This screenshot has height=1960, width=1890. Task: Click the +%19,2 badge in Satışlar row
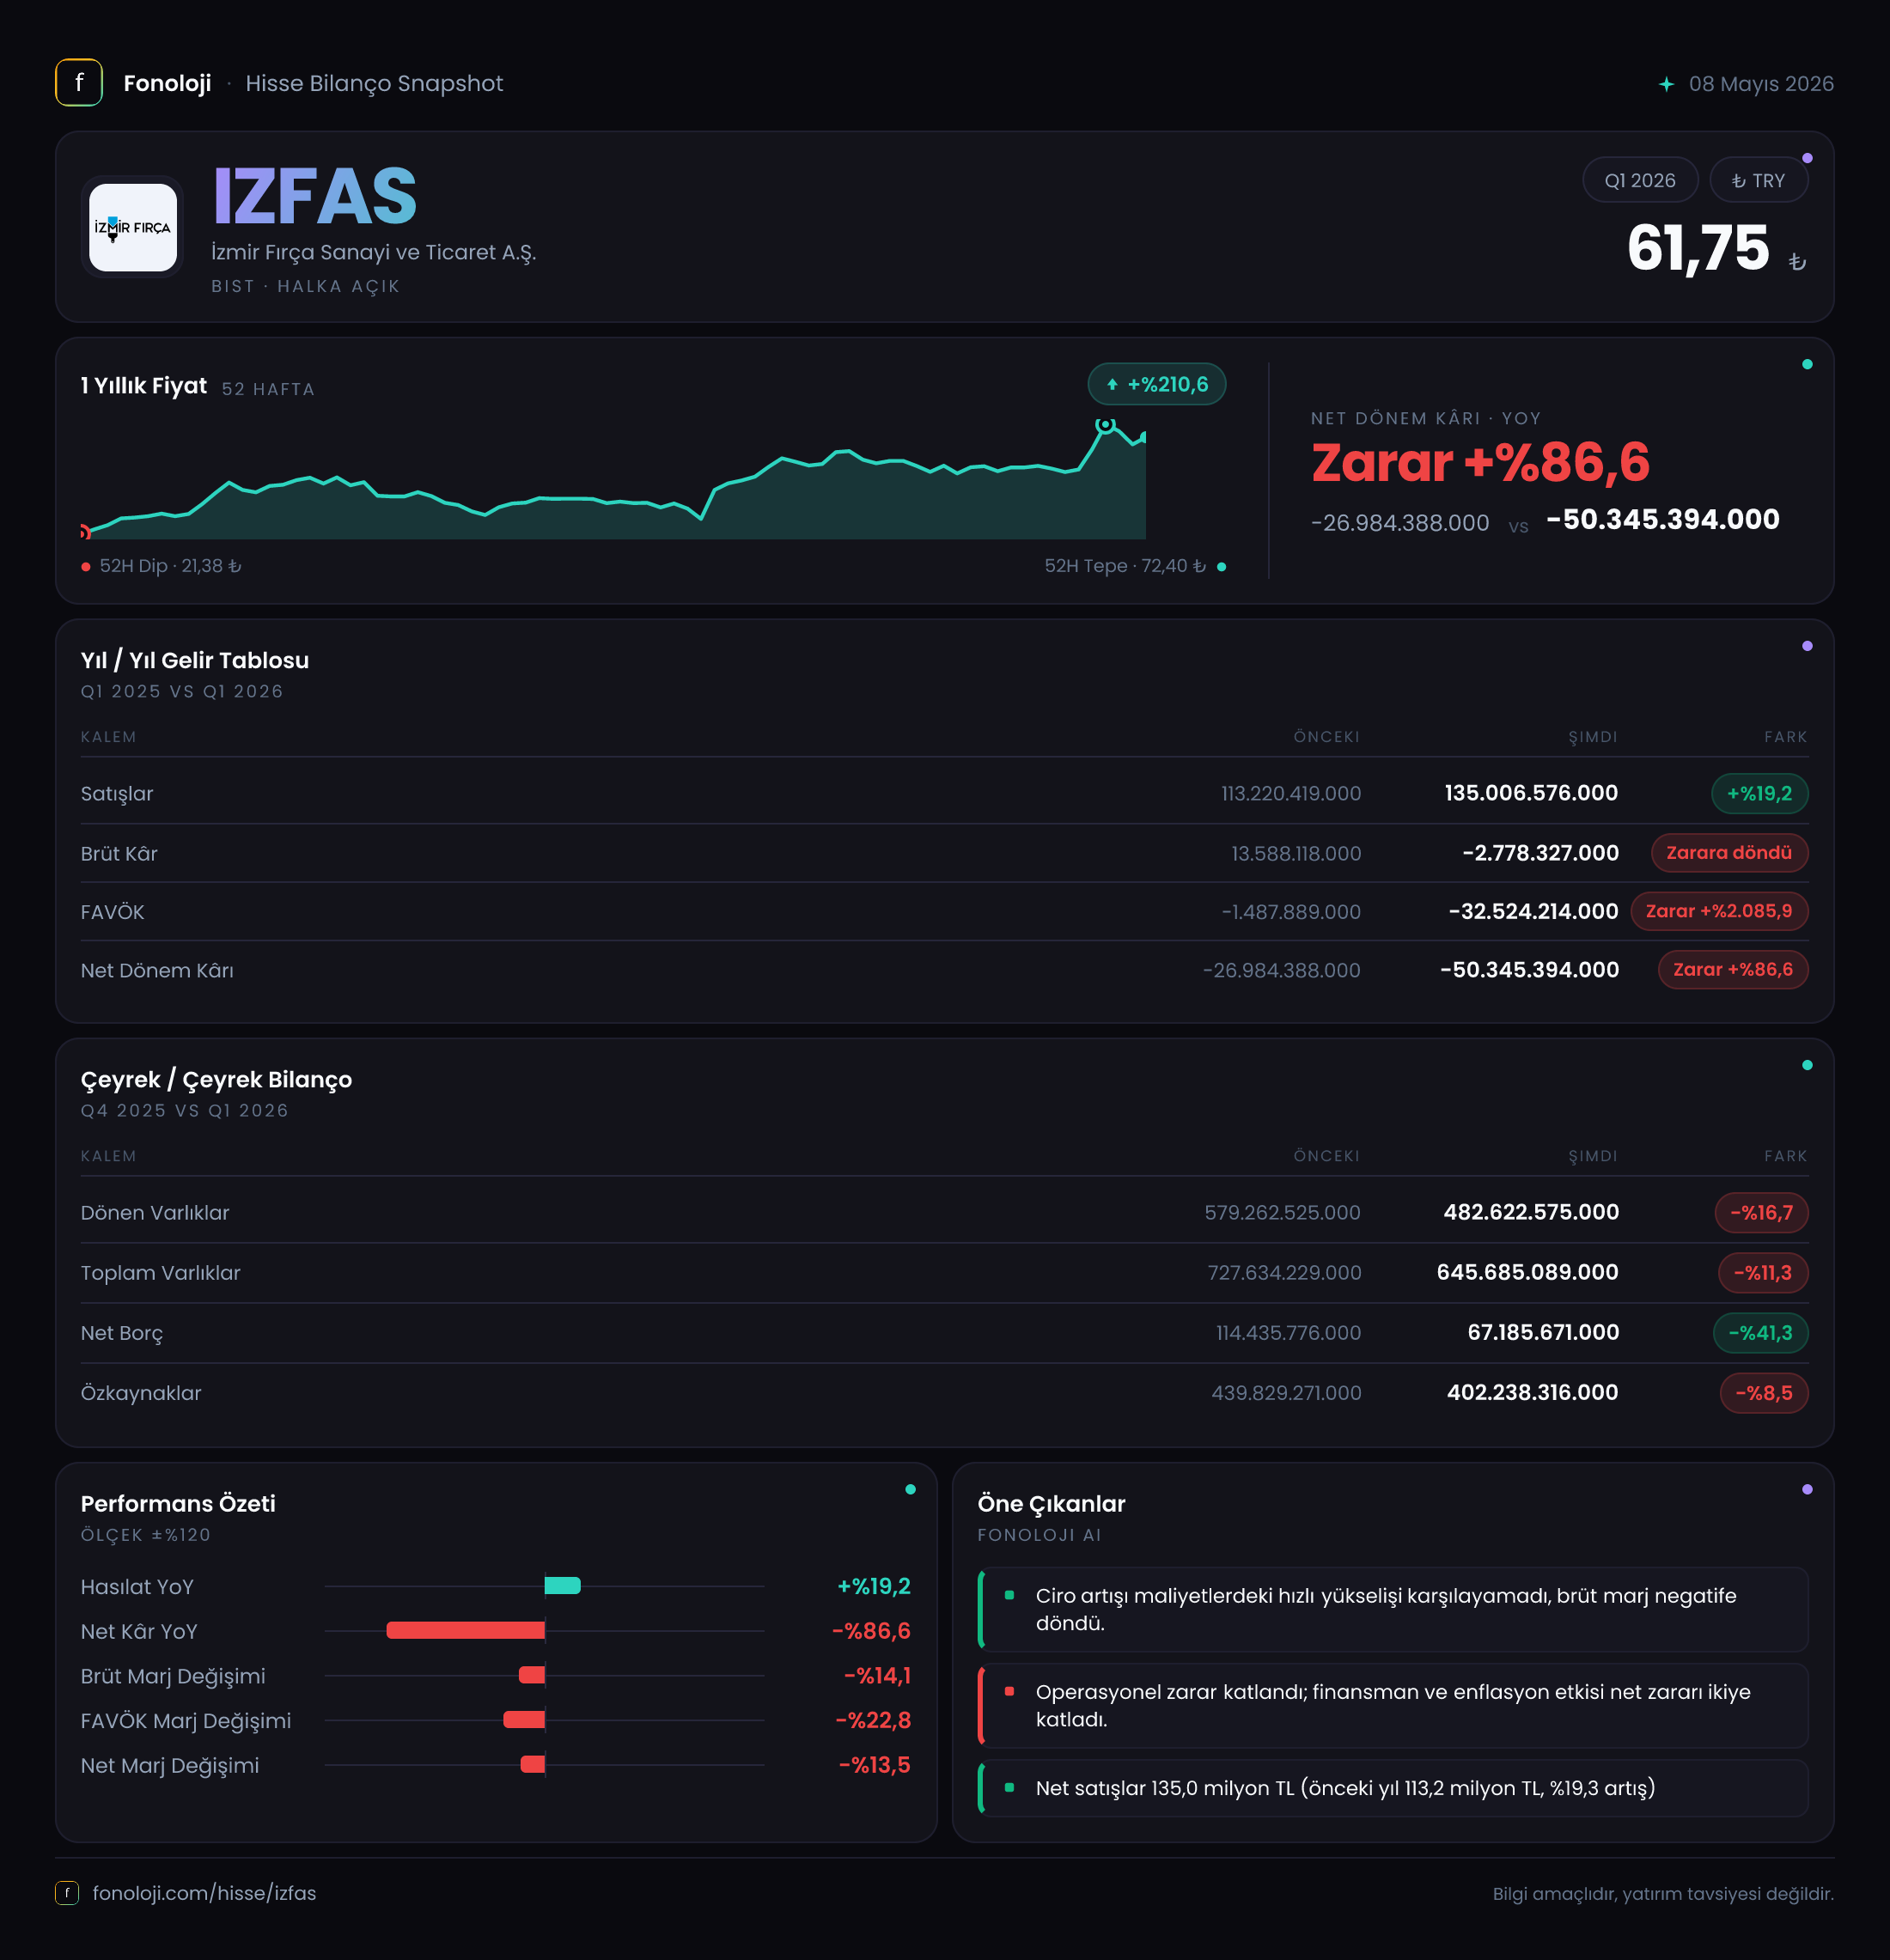click(x=1759, y=793)
